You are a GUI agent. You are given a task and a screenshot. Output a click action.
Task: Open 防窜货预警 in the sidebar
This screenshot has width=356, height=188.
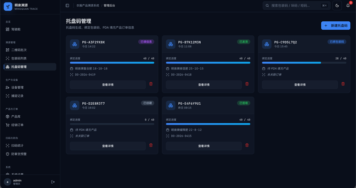(30, 154)
